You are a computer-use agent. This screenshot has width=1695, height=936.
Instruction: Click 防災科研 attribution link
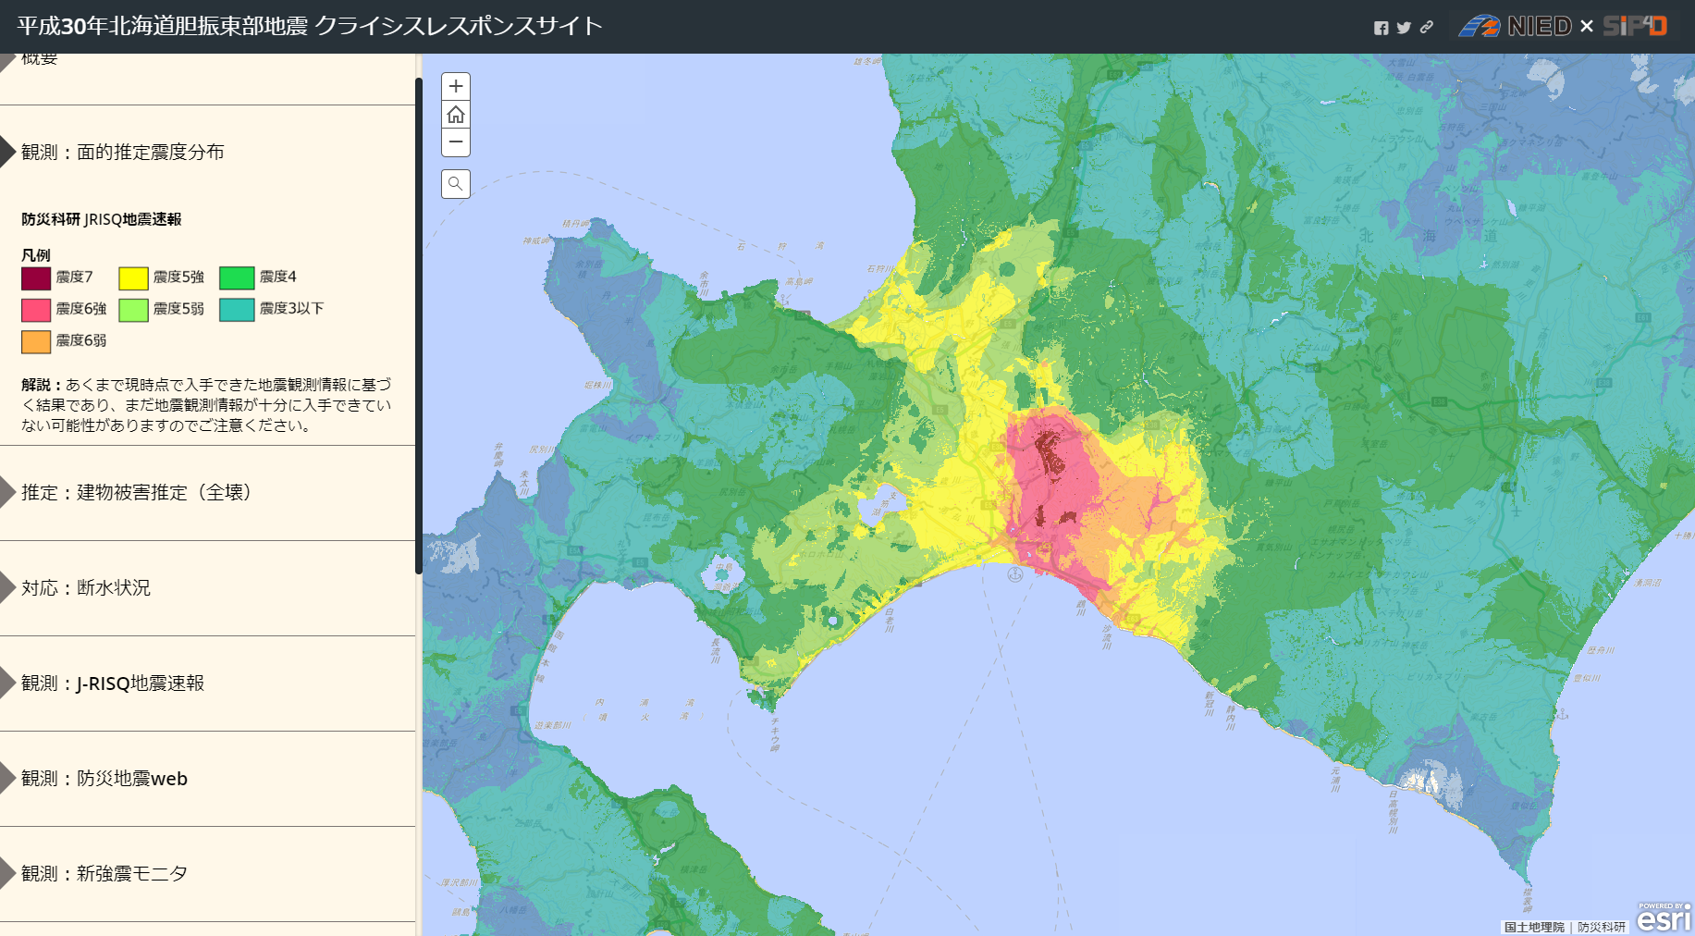pyautogui.click(x=1602, y=927)
